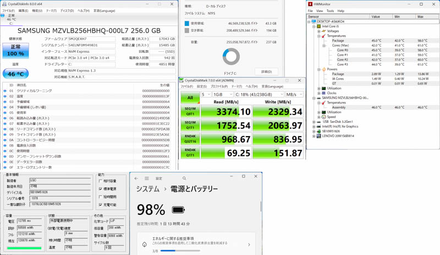
Task: Click the 詳細(D) button in disk properties
Action: click(x=266, y=72)
